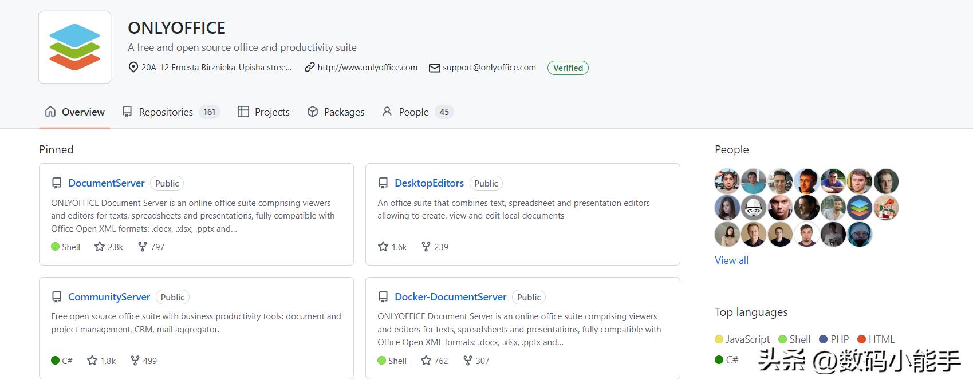973x384 pixels.
Task: Click the fork icon on CommunityServer card
Action: tap(135, 361)
